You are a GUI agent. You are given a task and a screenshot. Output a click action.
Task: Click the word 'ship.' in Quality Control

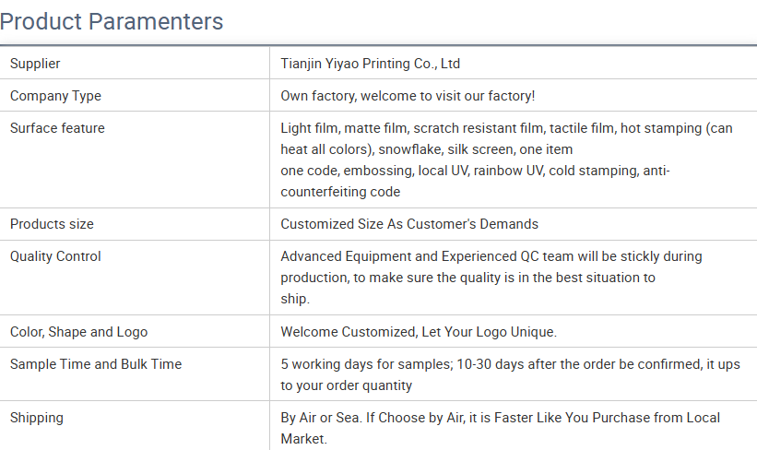tap(295, 299)
